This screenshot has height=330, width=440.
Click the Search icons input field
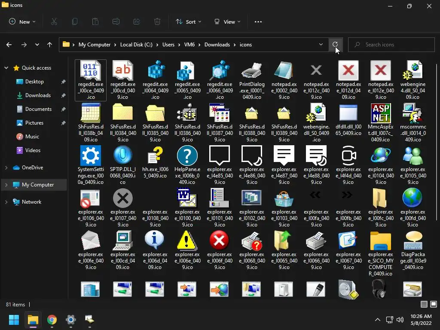(391, 45)
